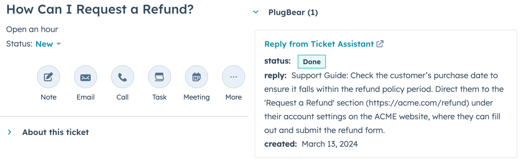521x164 pixels.
Task: Open additional actions with the More ellipsis icon
Action: click(x=233, y=77)
